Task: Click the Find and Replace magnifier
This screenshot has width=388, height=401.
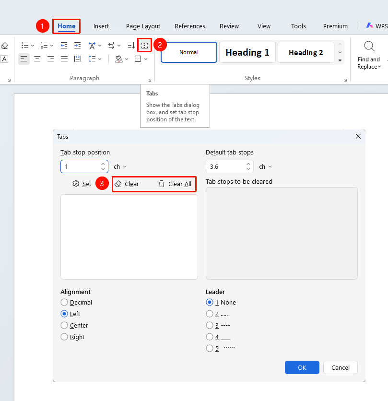Action: tap(369, 47)
